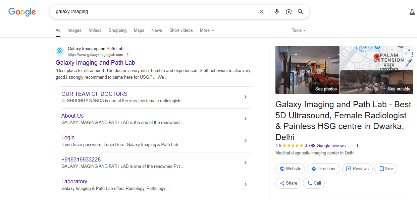Click the chevron on About Us row
Screen dimensions: 417x200
[x=245, y=119]
